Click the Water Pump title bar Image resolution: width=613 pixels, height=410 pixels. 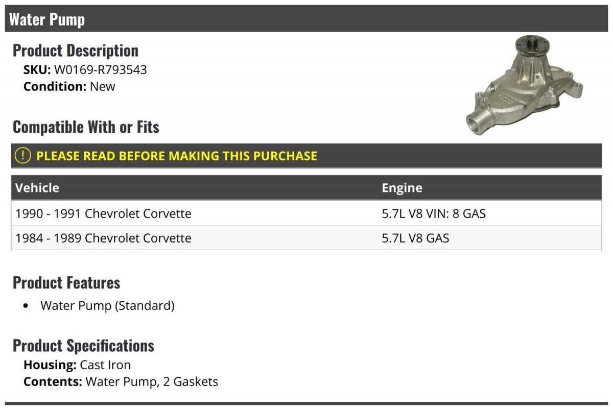(47, 19)
